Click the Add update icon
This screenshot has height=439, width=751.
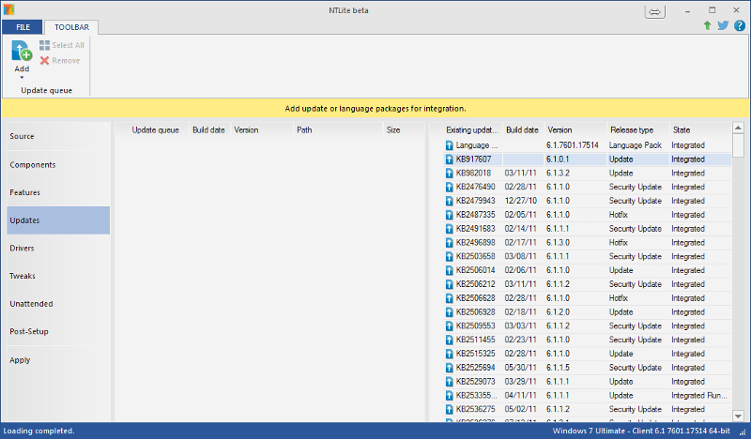22,51
